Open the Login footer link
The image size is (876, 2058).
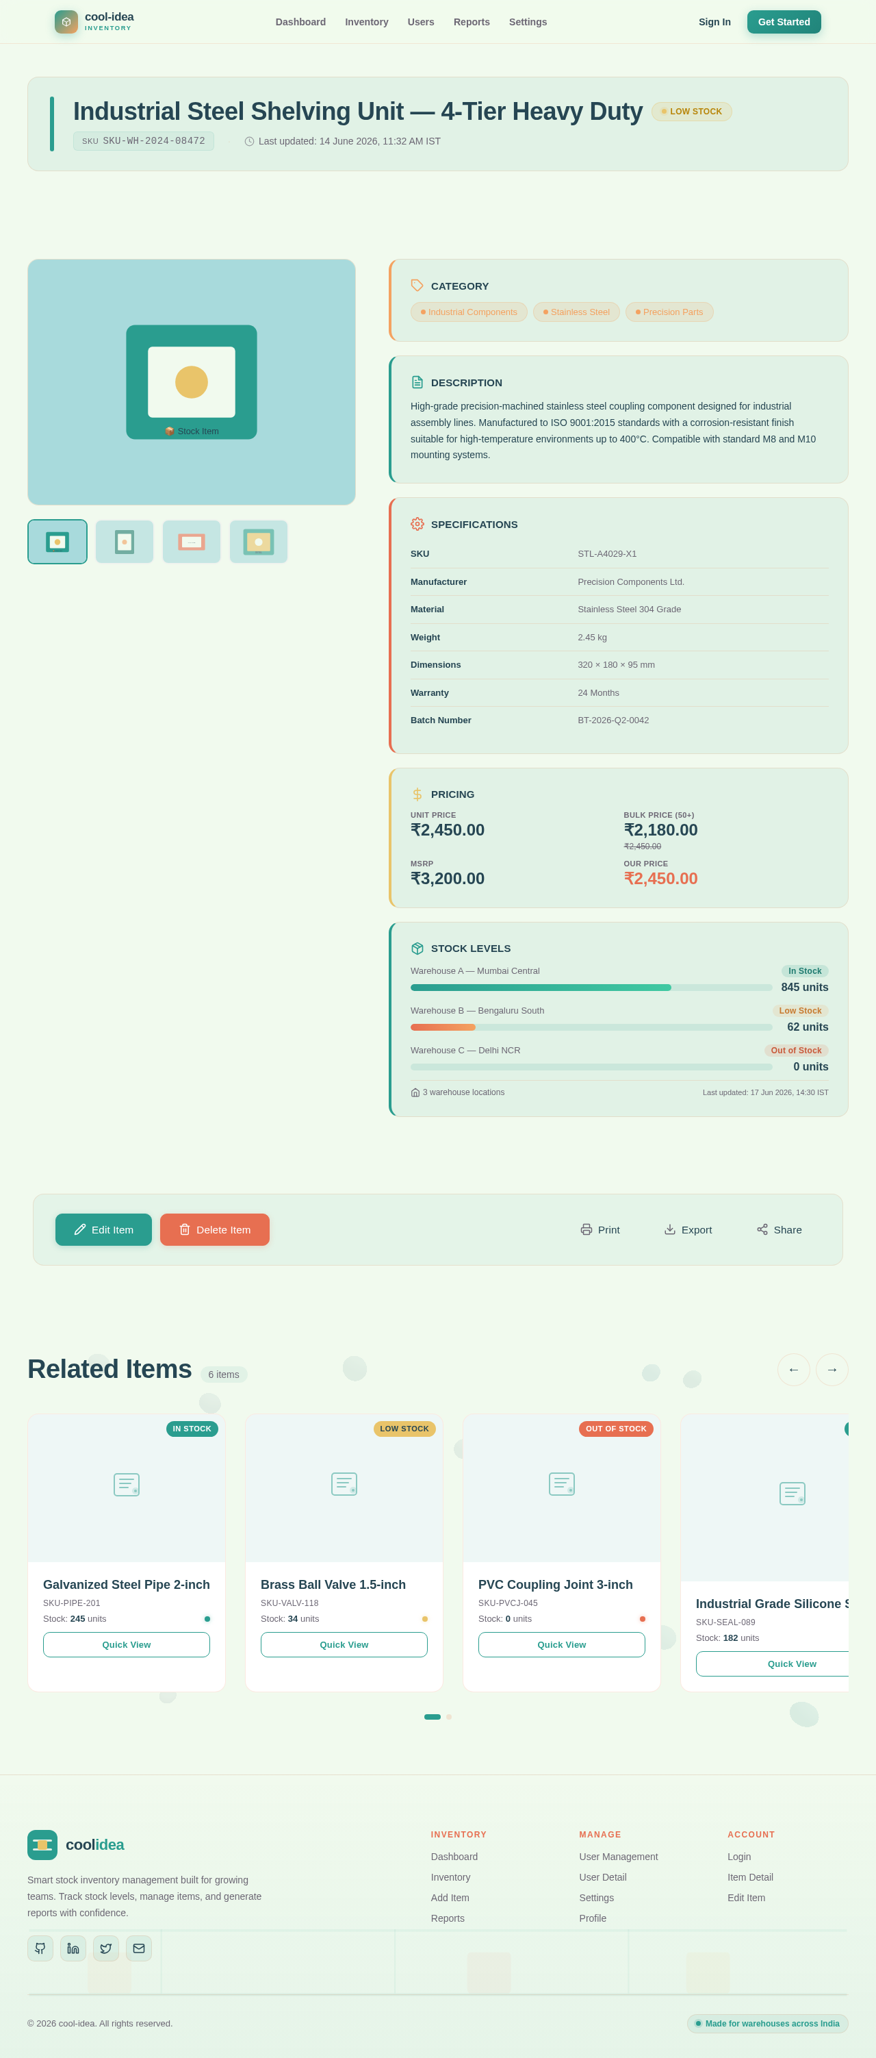coord(739,1857)
